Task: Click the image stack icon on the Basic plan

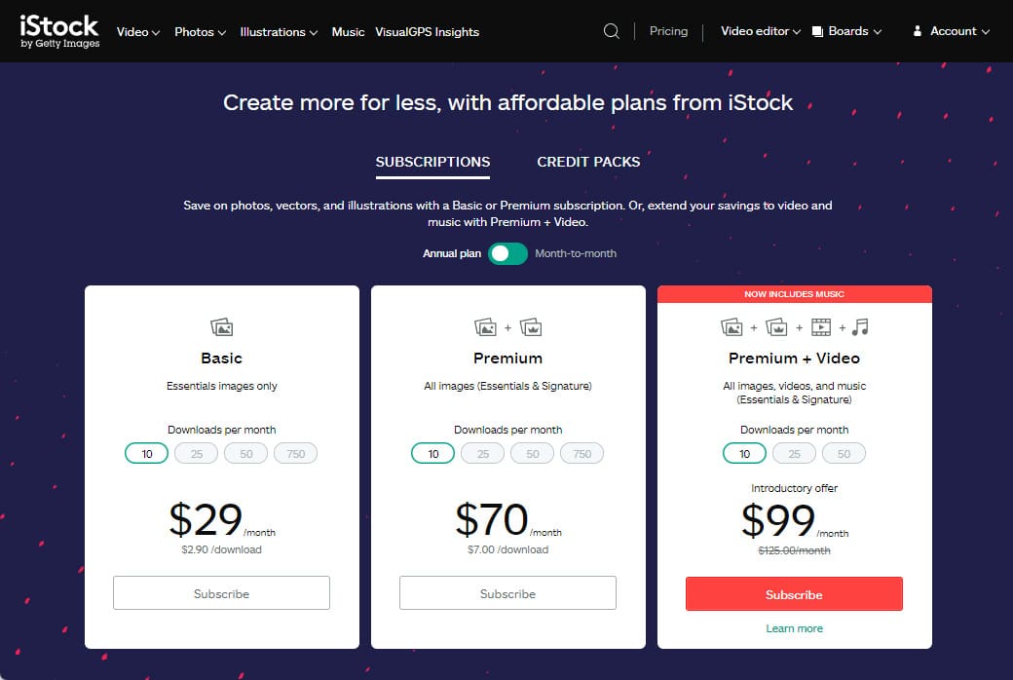Action: tap(221, 326)
